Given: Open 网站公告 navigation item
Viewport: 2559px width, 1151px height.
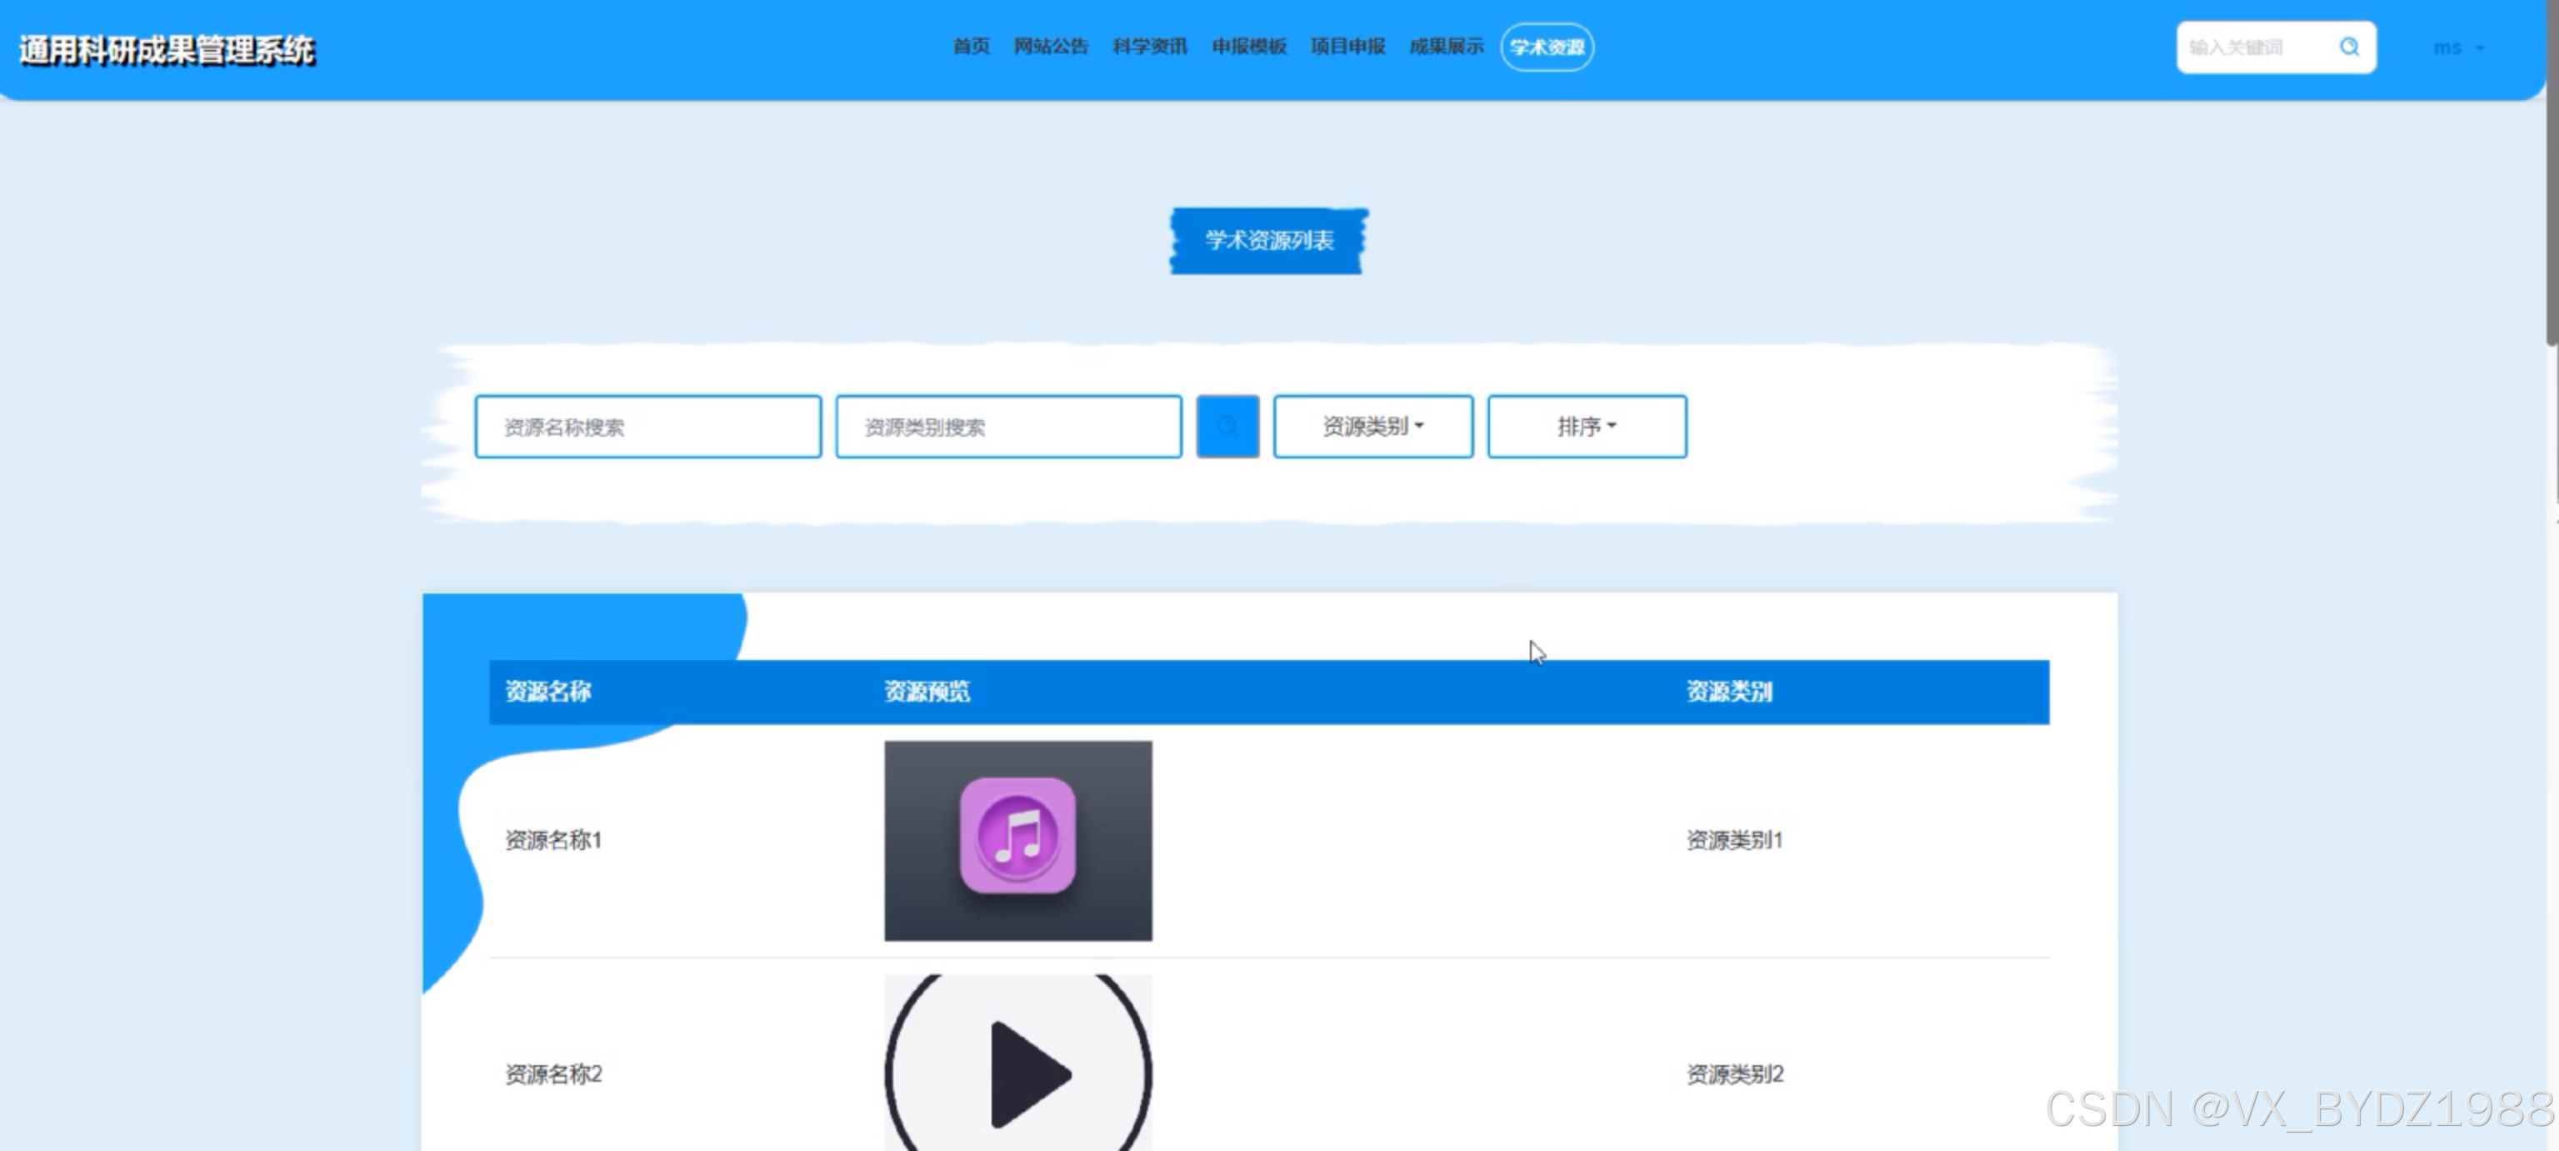Looking at the screenshot, I should 1050,47.
